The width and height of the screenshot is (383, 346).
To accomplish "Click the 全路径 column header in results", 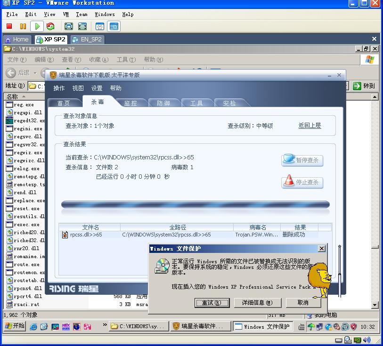I will (177, 227).
